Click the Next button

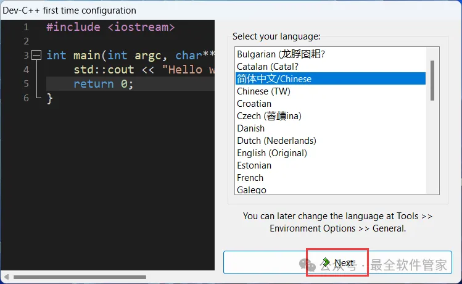(337, 262)
